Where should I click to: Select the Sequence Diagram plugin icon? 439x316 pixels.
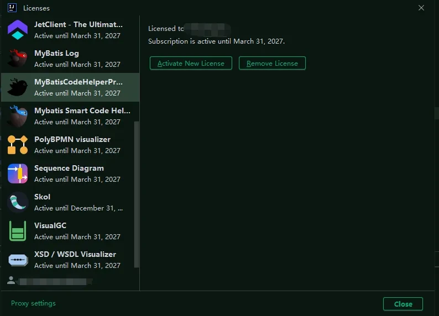tap(17, 173)
